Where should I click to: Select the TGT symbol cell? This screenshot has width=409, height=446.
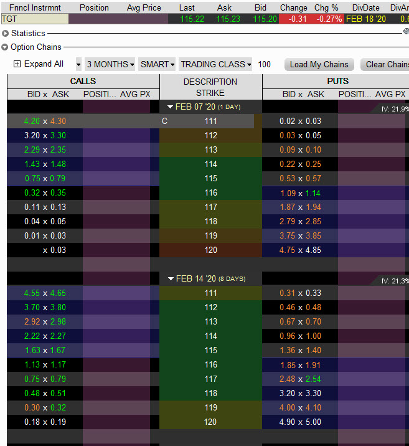tap(34, 19)
